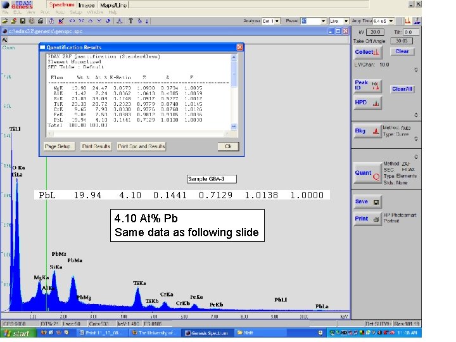Click the peak marker icon before the T
456x342 pixels.
coord(119,21)
